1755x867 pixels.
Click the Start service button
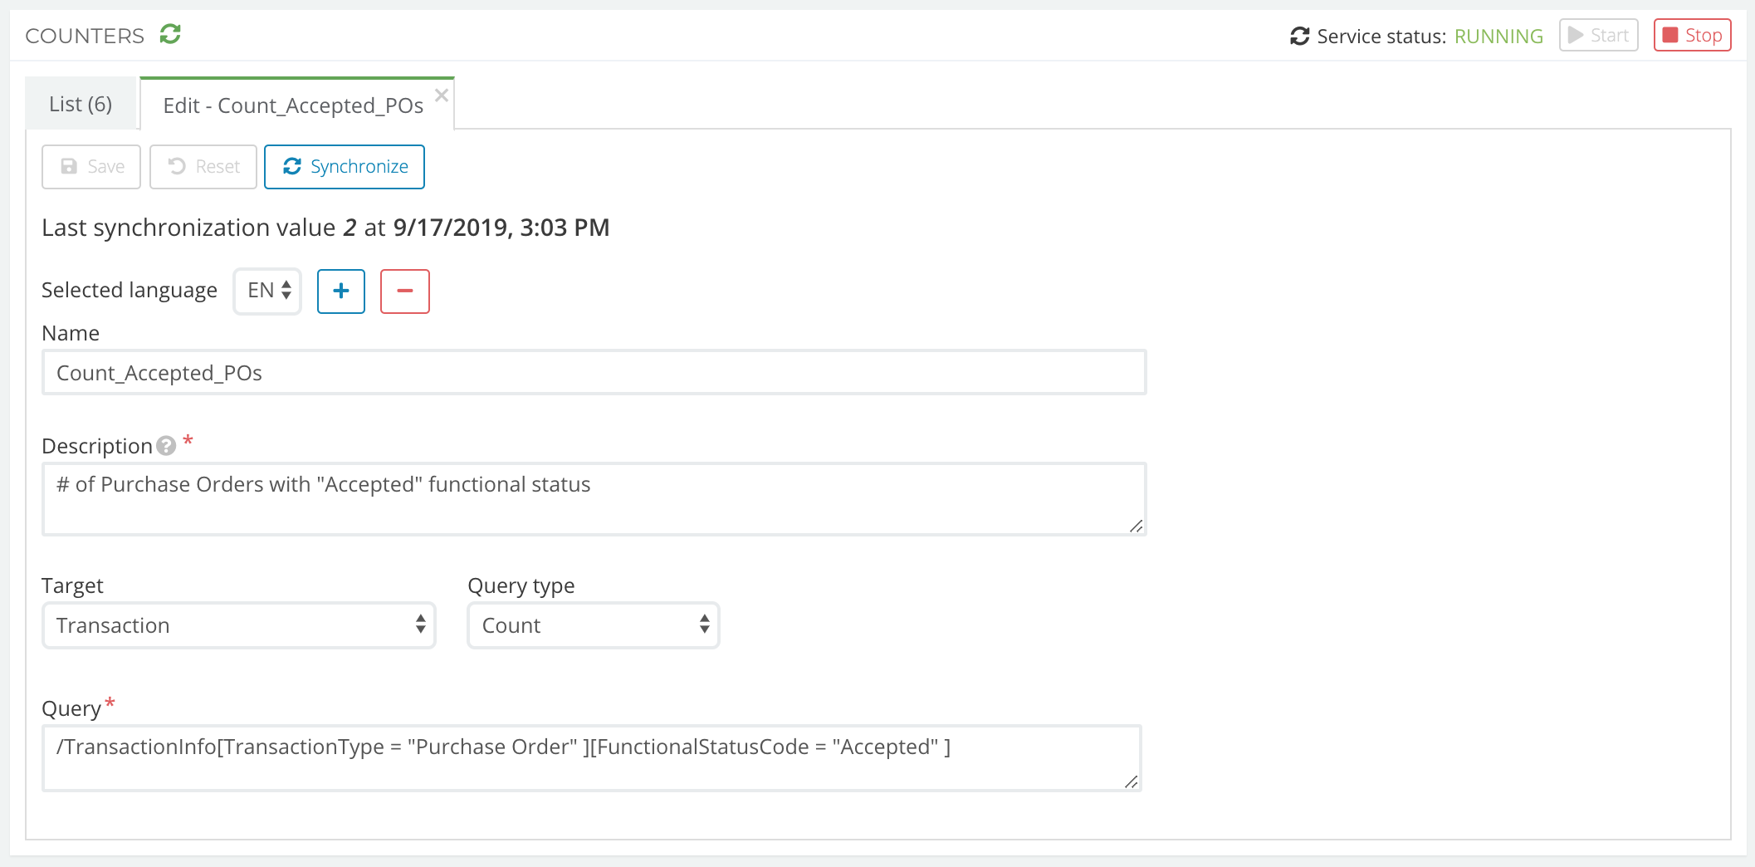[x=1598, y=36]
